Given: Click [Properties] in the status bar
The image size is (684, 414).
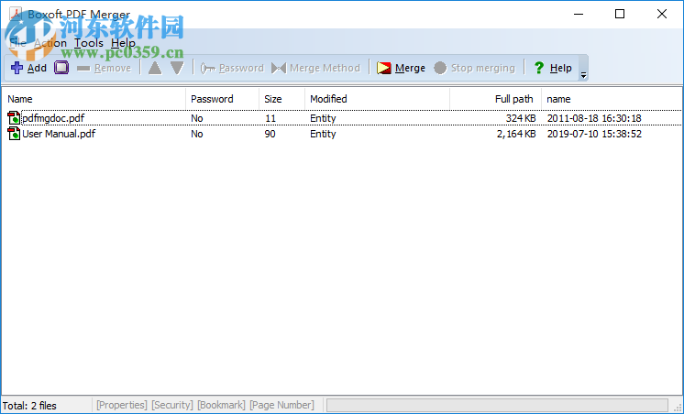Looking at the screenshot, I should [122, 405].
